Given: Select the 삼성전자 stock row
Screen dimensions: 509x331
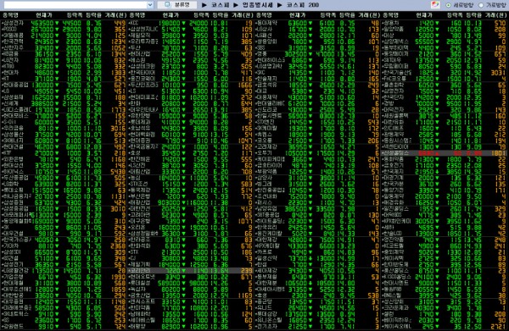Looking at the screenshot, I should coord(64,23).
